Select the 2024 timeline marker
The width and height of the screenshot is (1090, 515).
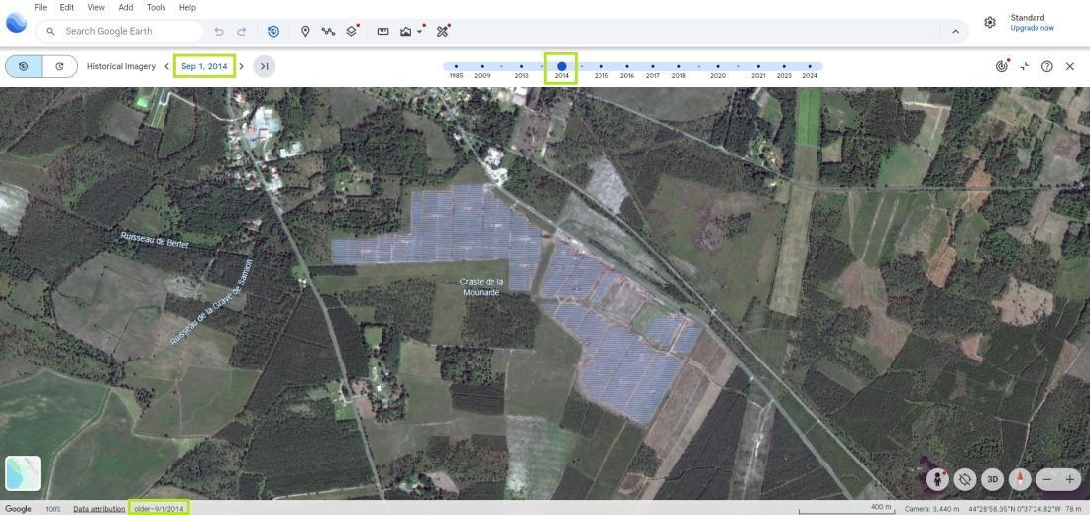point(810,67)
